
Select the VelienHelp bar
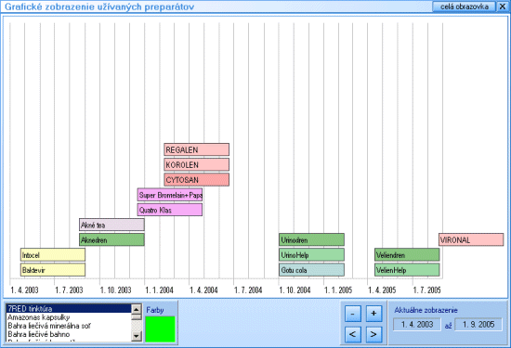[407, 270]
